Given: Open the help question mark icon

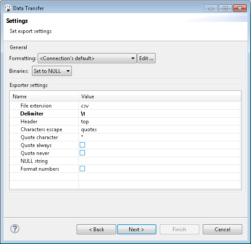Looking at the screenshot, I should click(x=15, y=229).
